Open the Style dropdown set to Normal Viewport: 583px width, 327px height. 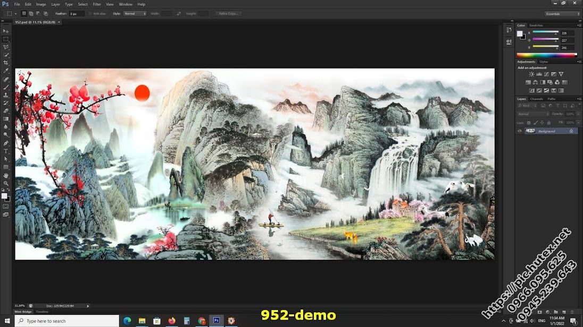point(135,14)
